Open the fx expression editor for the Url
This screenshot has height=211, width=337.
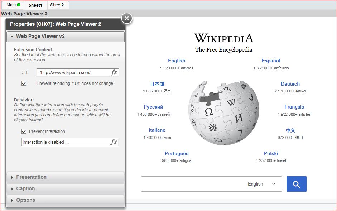tap(114, 72)
